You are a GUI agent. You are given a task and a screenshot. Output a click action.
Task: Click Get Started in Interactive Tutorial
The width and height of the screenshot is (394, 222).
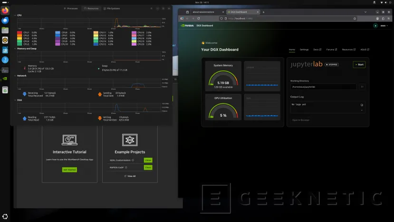69,170
